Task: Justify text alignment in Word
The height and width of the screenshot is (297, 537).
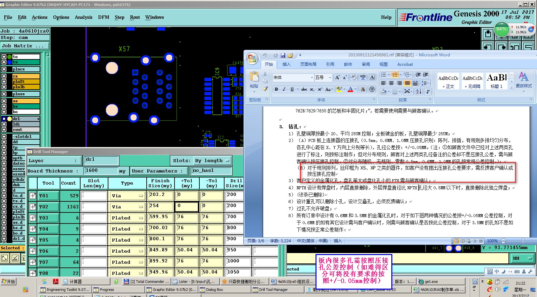Action: [407, 83]
